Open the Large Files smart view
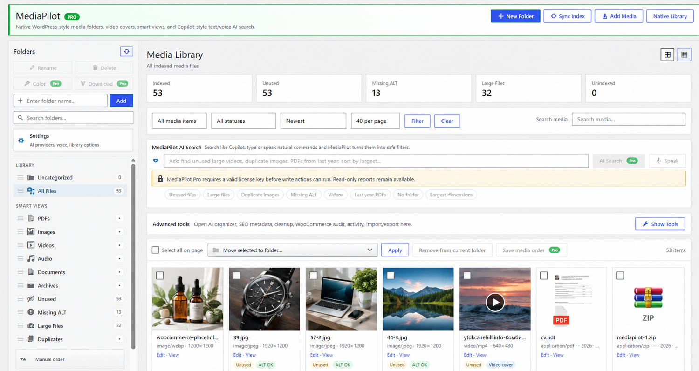The width and height of the screenshot is (699, 371). [70, 326]
